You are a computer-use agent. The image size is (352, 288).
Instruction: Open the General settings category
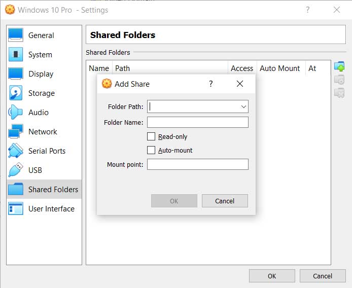pyautogui.click(x=44, y=35)
